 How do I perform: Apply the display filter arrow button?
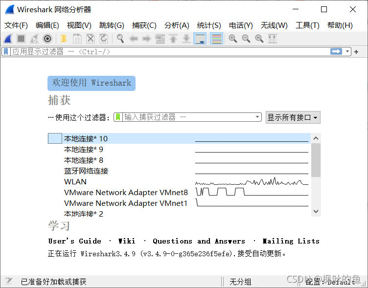(336, 51)
